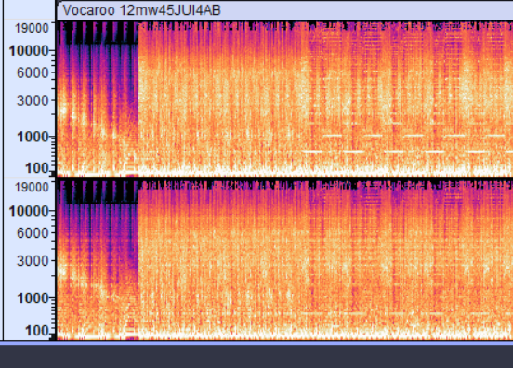Click the 6000 mark on upper frequency scale
Viewport: 513px width, 368px height.
point(33,72)
